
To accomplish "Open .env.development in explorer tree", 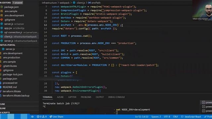I will [13, 53].
